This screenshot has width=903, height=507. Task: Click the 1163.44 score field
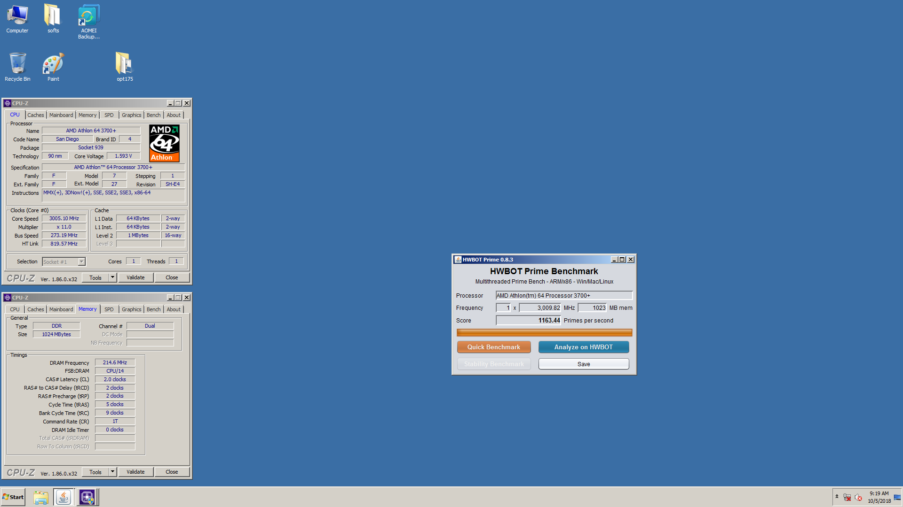point(529,320)
